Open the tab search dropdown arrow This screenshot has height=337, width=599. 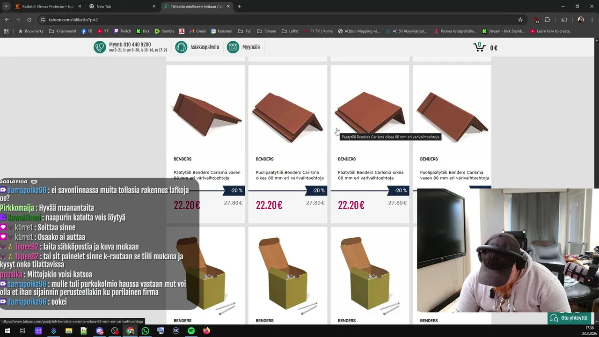pyautogui.click(x=6, y=7)
